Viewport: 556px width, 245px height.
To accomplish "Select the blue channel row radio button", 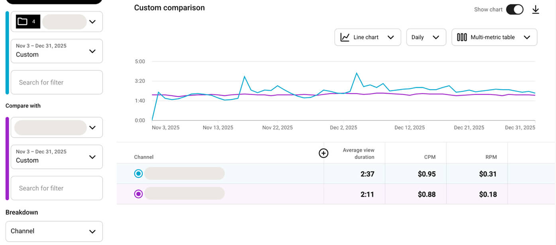I will pyautogui.click(x=138, y=173).
